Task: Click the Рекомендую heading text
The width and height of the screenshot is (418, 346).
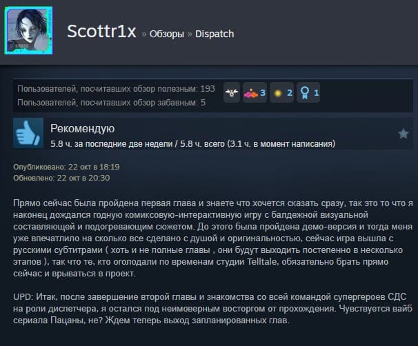Action: point(82,129)
